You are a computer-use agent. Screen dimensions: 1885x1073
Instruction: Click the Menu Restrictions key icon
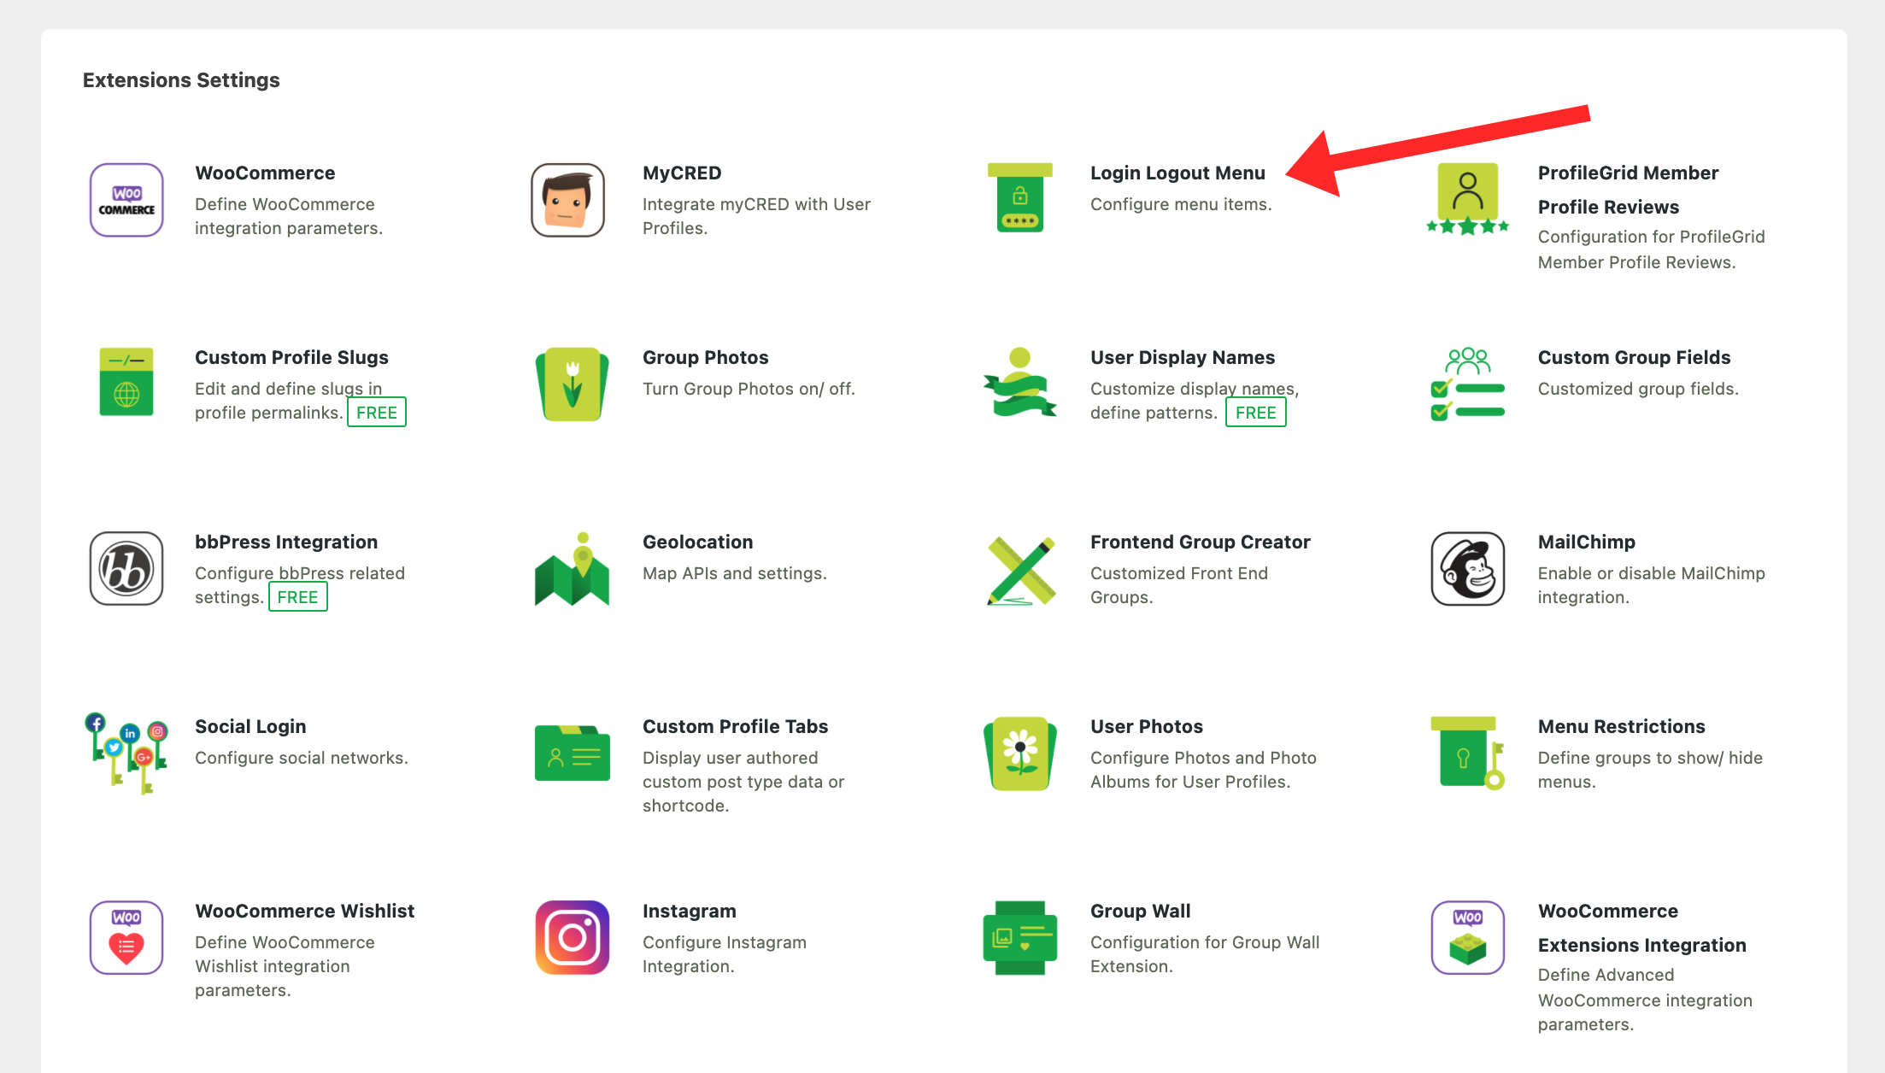coord(1467,753)
